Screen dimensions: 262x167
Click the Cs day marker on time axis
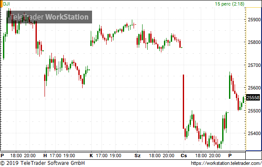coord(184,155)
